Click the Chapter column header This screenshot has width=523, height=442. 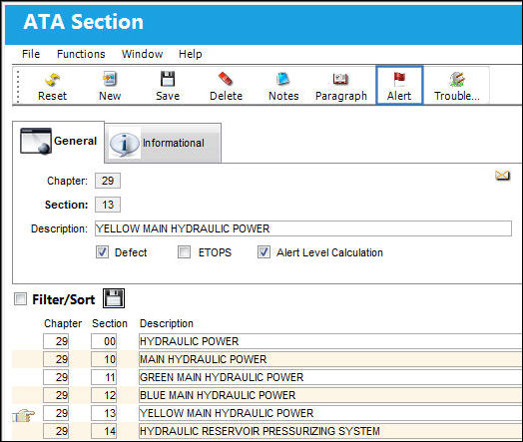click(x=63, y=323)
